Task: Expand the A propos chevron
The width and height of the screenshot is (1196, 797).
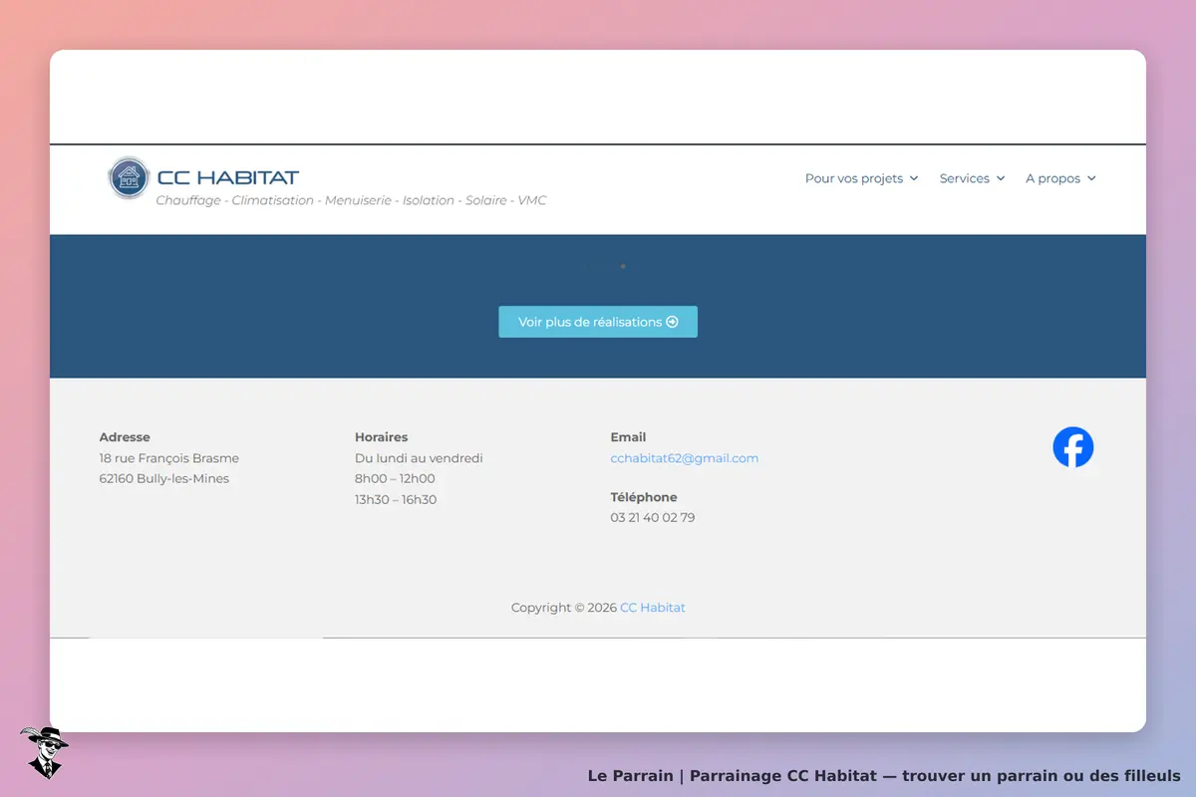Action: coord(1091,178)
